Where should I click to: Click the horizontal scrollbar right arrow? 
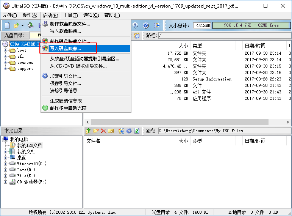tap(288, 122)
